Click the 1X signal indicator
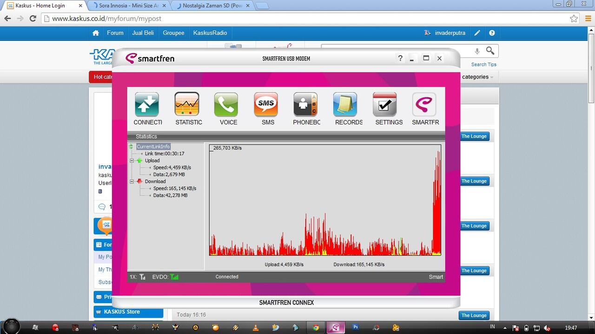 click(143, 277)
